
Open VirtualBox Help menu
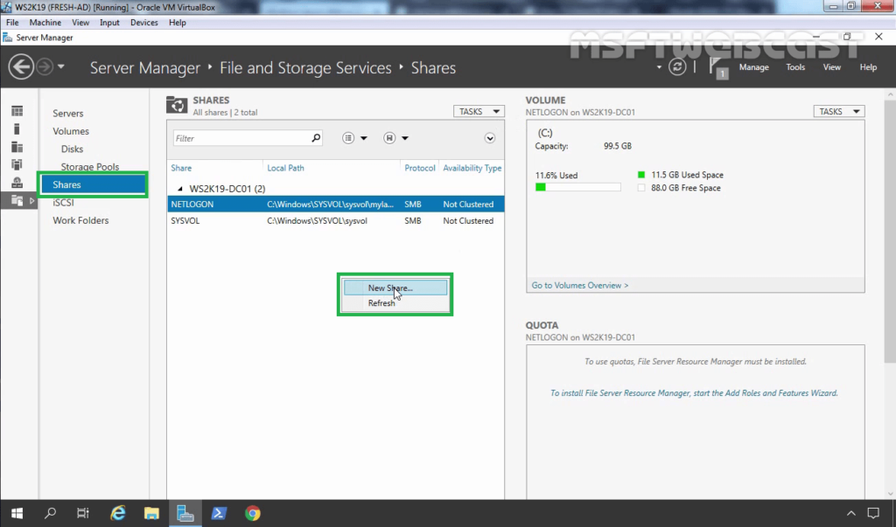pos(177,22)
